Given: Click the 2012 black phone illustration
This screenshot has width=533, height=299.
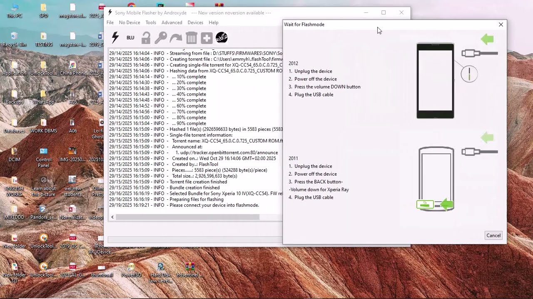Looking at the screenshot, I should pyautogui.click(x=435, y=81).
